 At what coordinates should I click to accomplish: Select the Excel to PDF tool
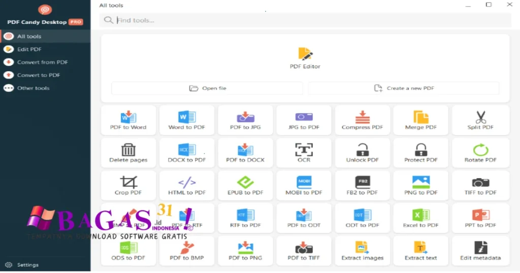[421, 218]
